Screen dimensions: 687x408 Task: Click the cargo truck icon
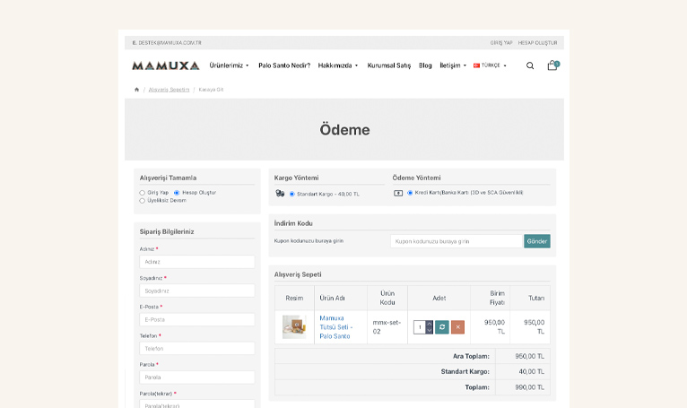(x=280, y=194)
